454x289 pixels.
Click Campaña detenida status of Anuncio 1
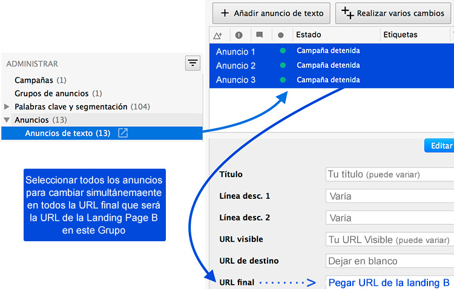[328, 51]
